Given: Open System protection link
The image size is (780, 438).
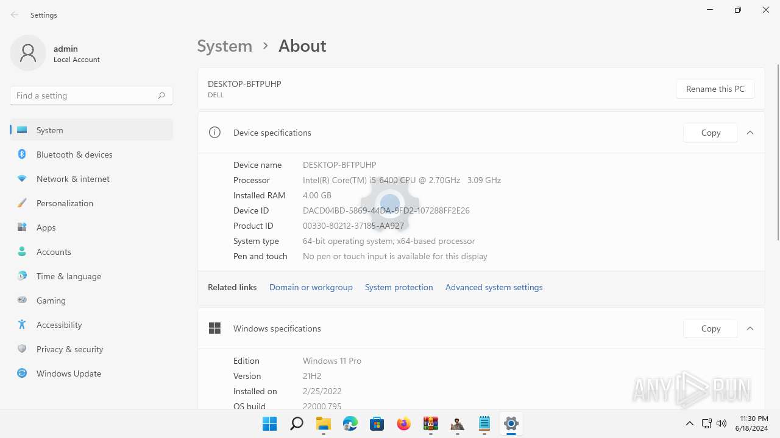Looking at the screenshot, I should pyautogui.click(x=399, y=287).
